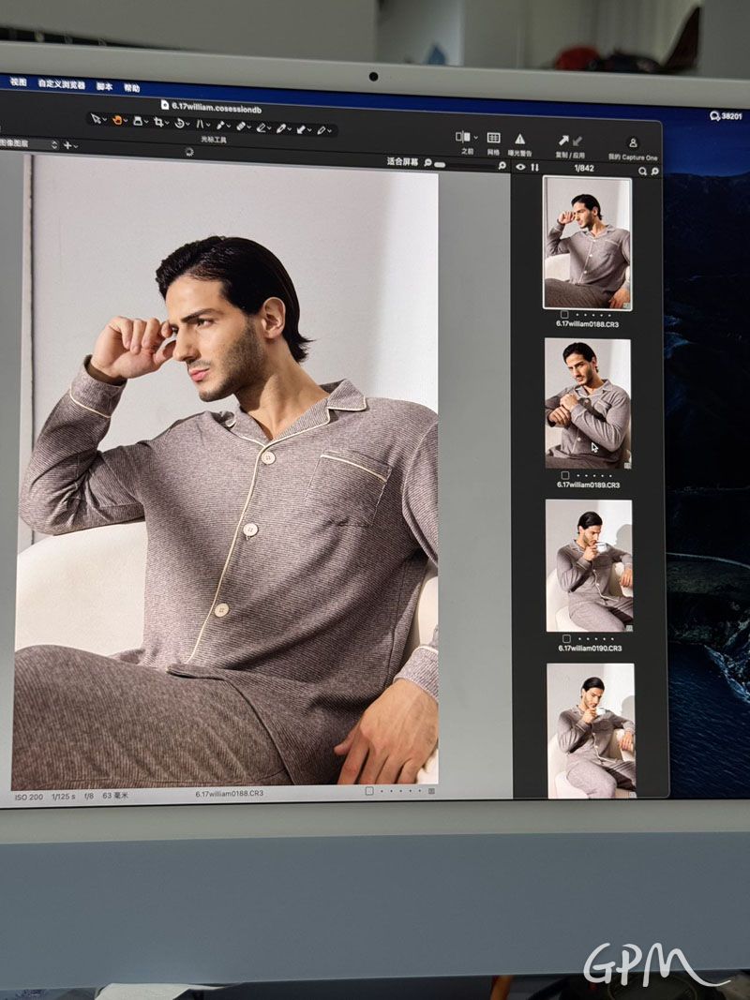This screenshot has width=750, height=1000.
Task: Expand the Keystone tool options chevron
Action: 208,125
